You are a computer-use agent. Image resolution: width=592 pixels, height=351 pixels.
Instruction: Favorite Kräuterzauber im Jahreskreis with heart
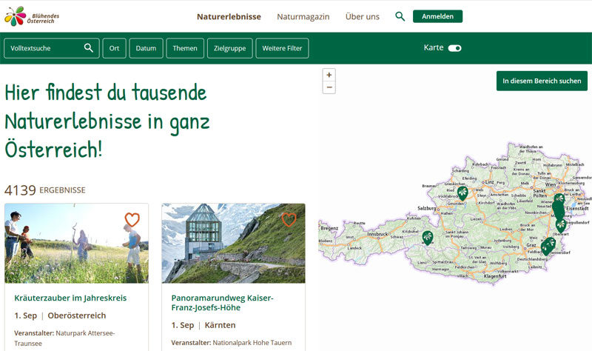(132, 219)
